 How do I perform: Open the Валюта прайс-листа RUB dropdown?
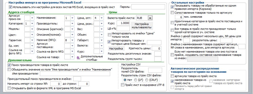tap(150, 18)
